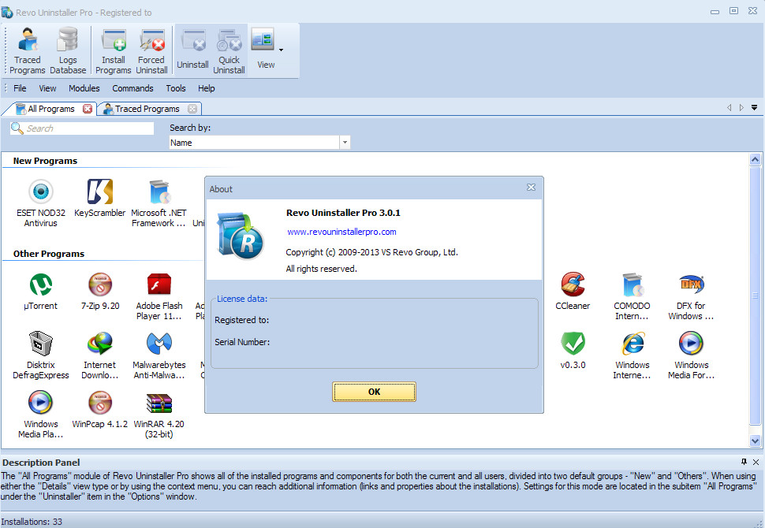This screenshot has height=528, width=765.
Task: Close the About dialog with X
Action: click(532, 188)
